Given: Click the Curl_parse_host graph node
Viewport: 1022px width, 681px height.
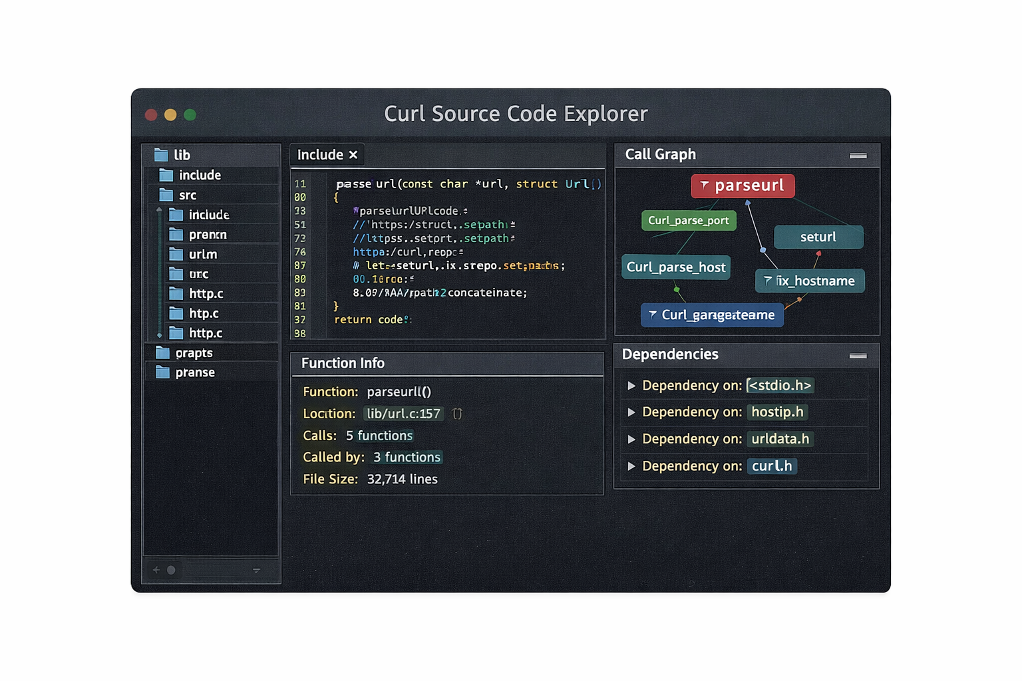Looking at the screenshot, I should [675, 267].
